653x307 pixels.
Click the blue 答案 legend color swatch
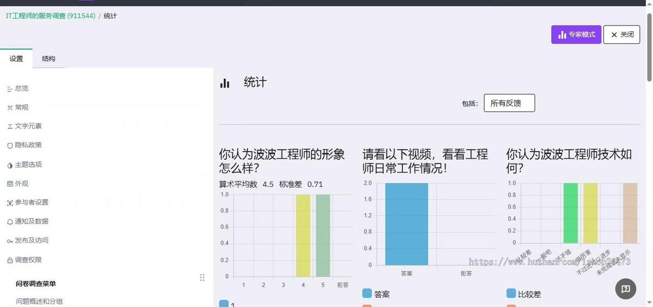coord(367,293)
